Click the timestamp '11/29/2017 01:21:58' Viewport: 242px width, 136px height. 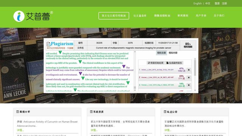click(x=168, y=43)
